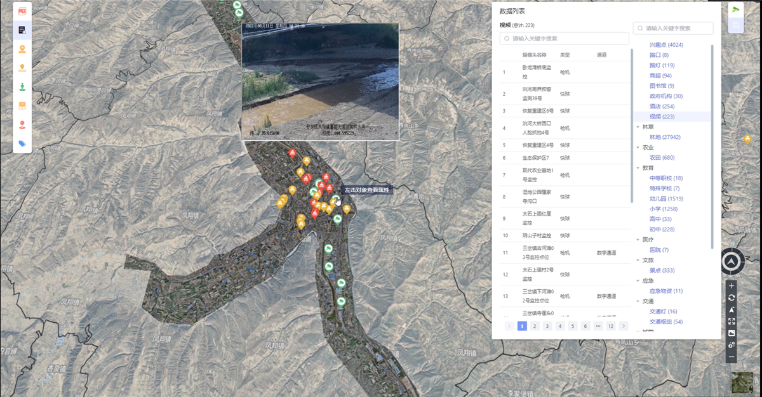Click the blue tag icon in left toolbar

click(x=22, y=143)
